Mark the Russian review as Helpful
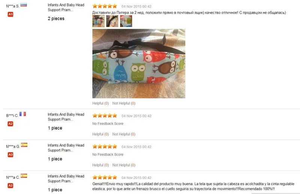300x194 pixels. coord(100,104)
